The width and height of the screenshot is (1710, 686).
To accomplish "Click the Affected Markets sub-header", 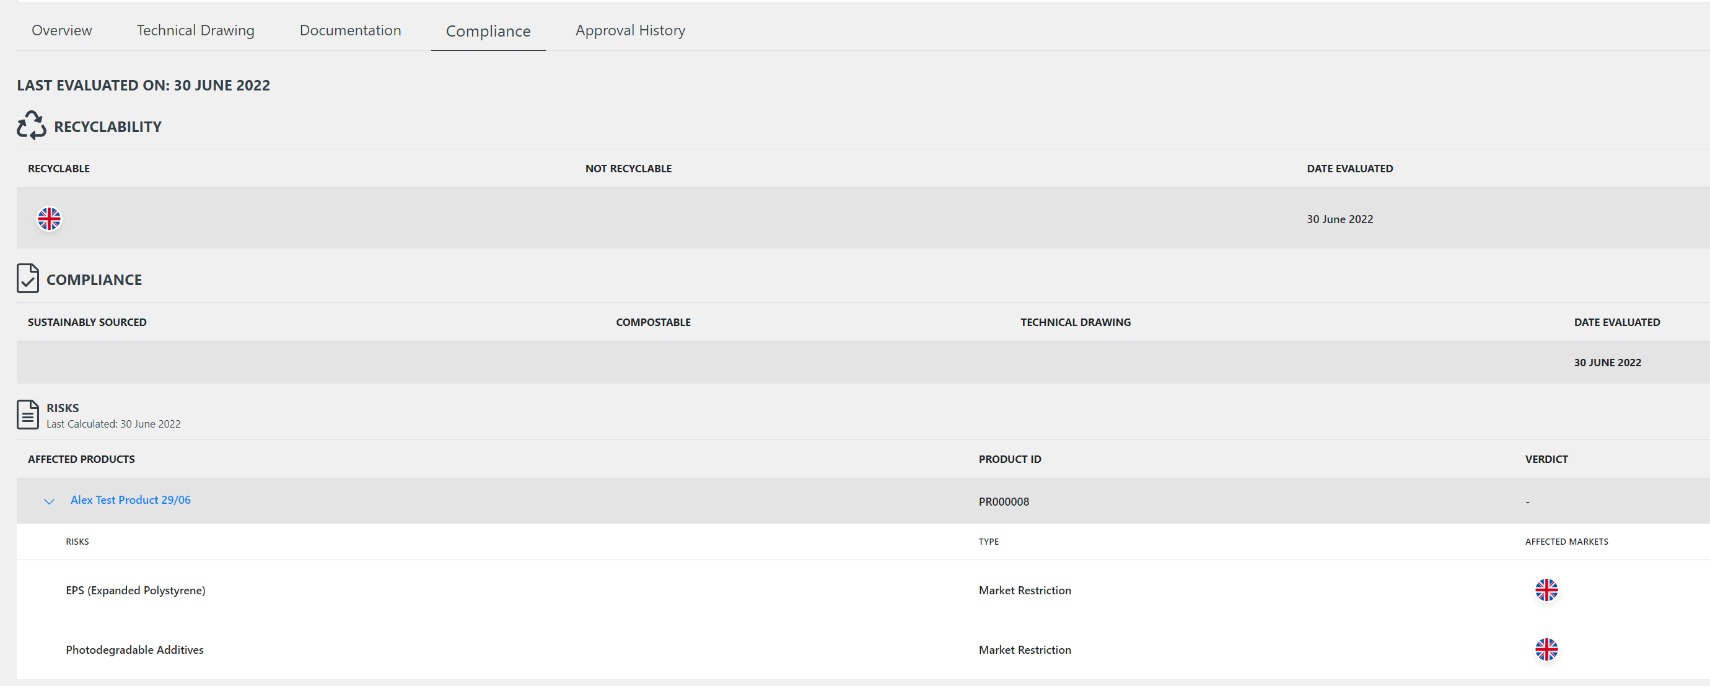I will pyautogui.click(x=1566, y=542).
